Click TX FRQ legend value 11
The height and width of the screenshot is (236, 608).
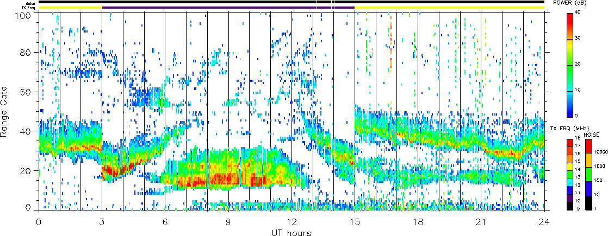pyautogui.click(x=578, y=193)
